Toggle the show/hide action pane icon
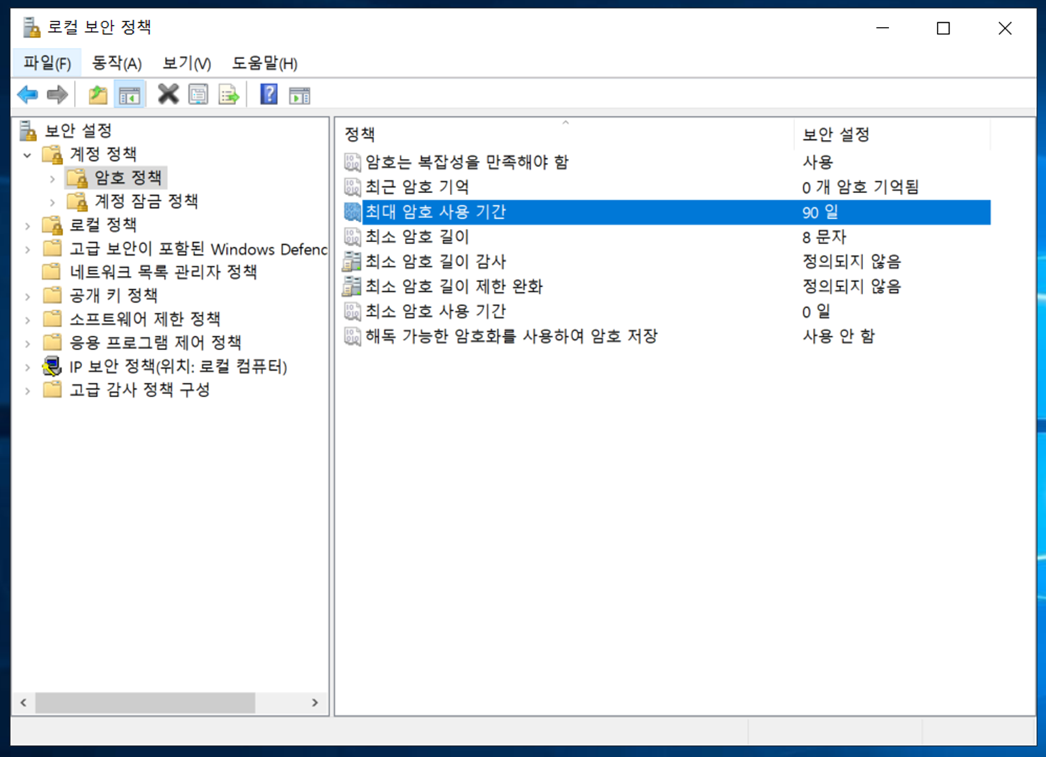Screen dimensions: 1046x757 pos(299,96)
